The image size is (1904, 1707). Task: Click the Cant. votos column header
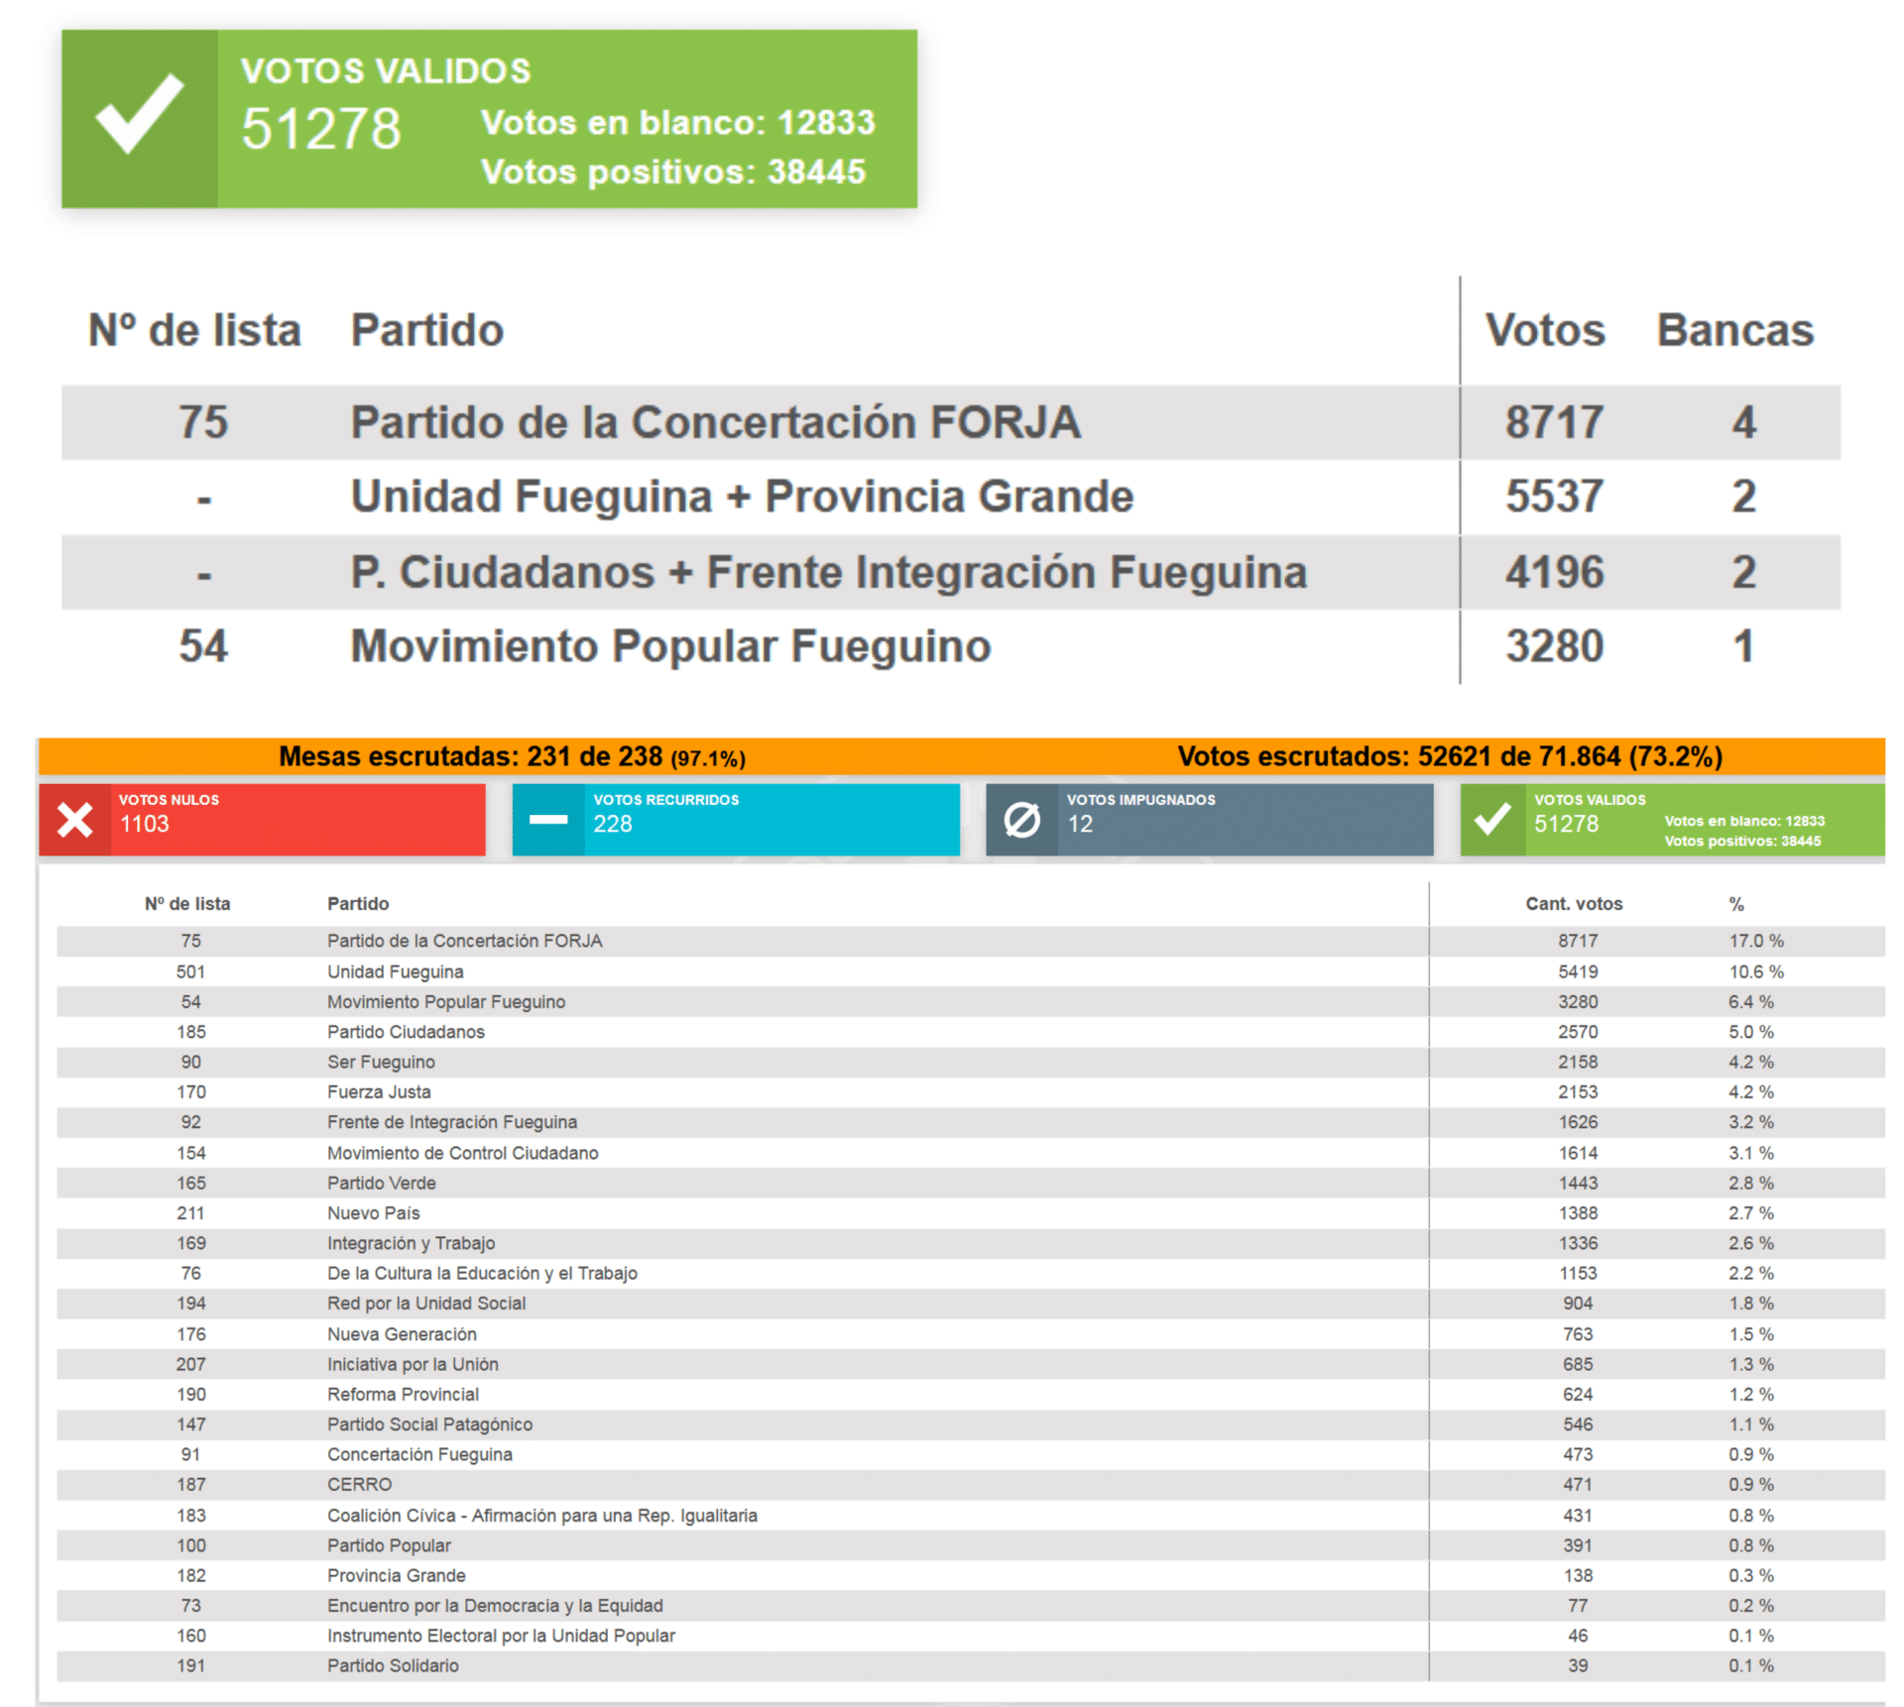[1574, 904]
